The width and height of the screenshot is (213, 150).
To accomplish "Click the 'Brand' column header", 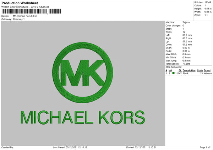I will (207, 70).
